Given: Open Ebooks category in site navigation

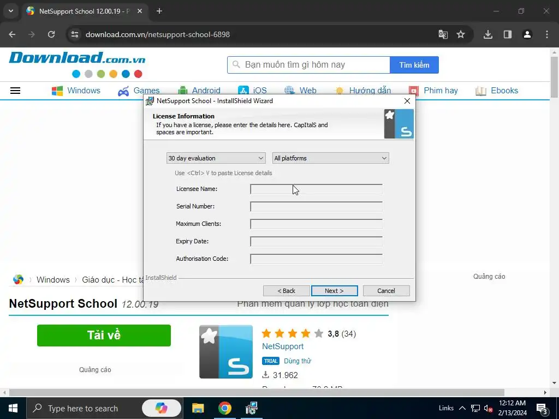Looking at the screenshot, I should pos(497,91).
